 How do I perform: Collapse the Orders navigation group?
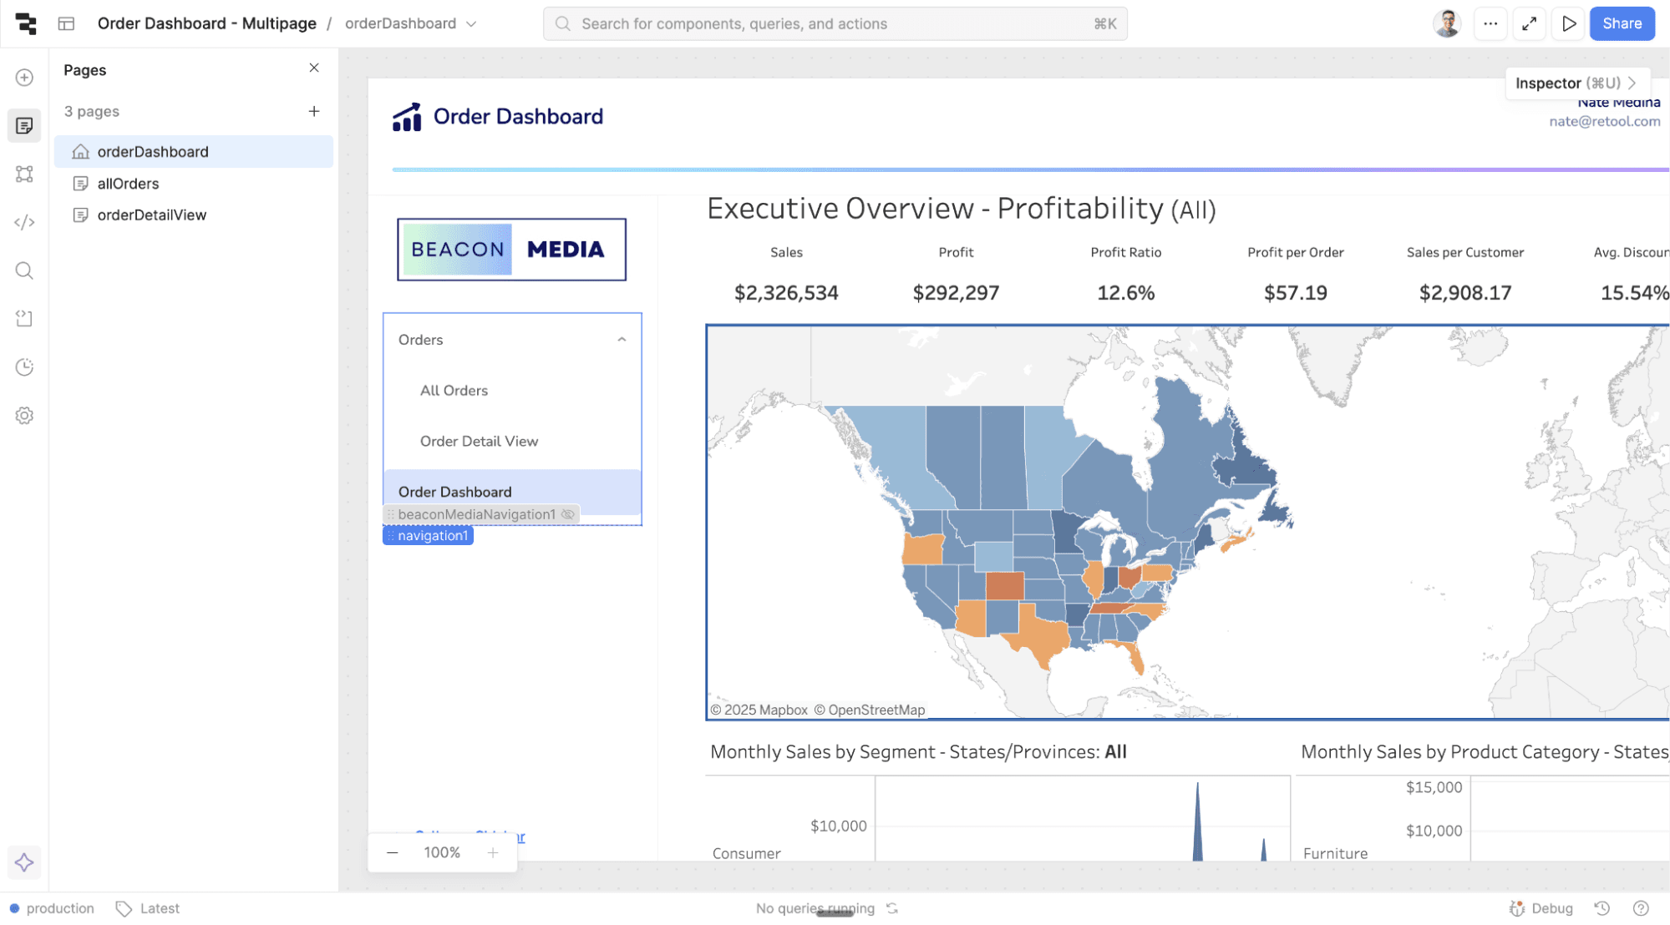(622, 340)
